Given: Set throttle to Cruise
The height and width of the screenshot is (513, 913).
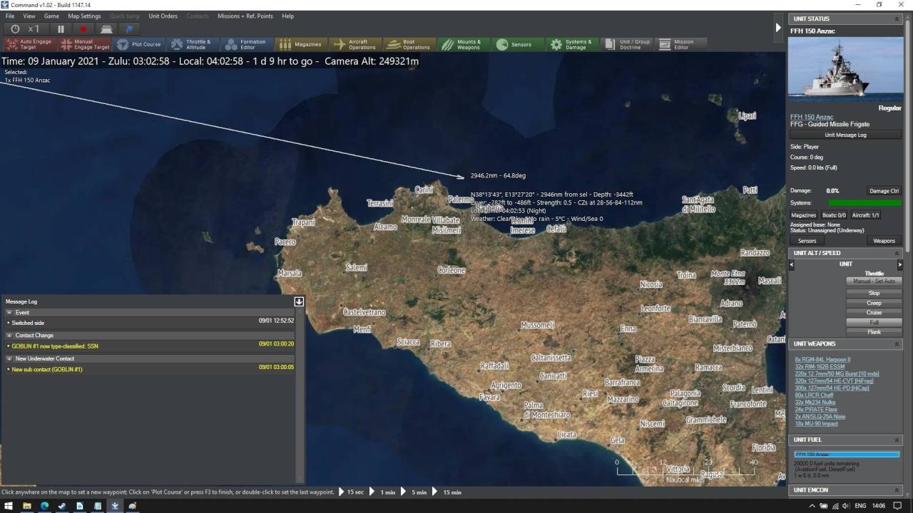Looking at the screenshot, I should tap(874, 312).
